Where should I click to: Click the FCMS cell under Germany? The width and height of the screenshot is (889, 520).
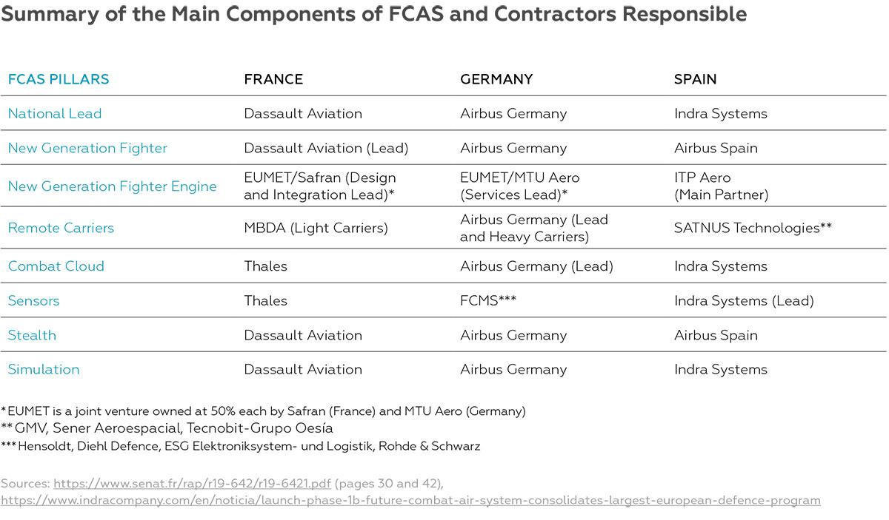tap(487, 300)
